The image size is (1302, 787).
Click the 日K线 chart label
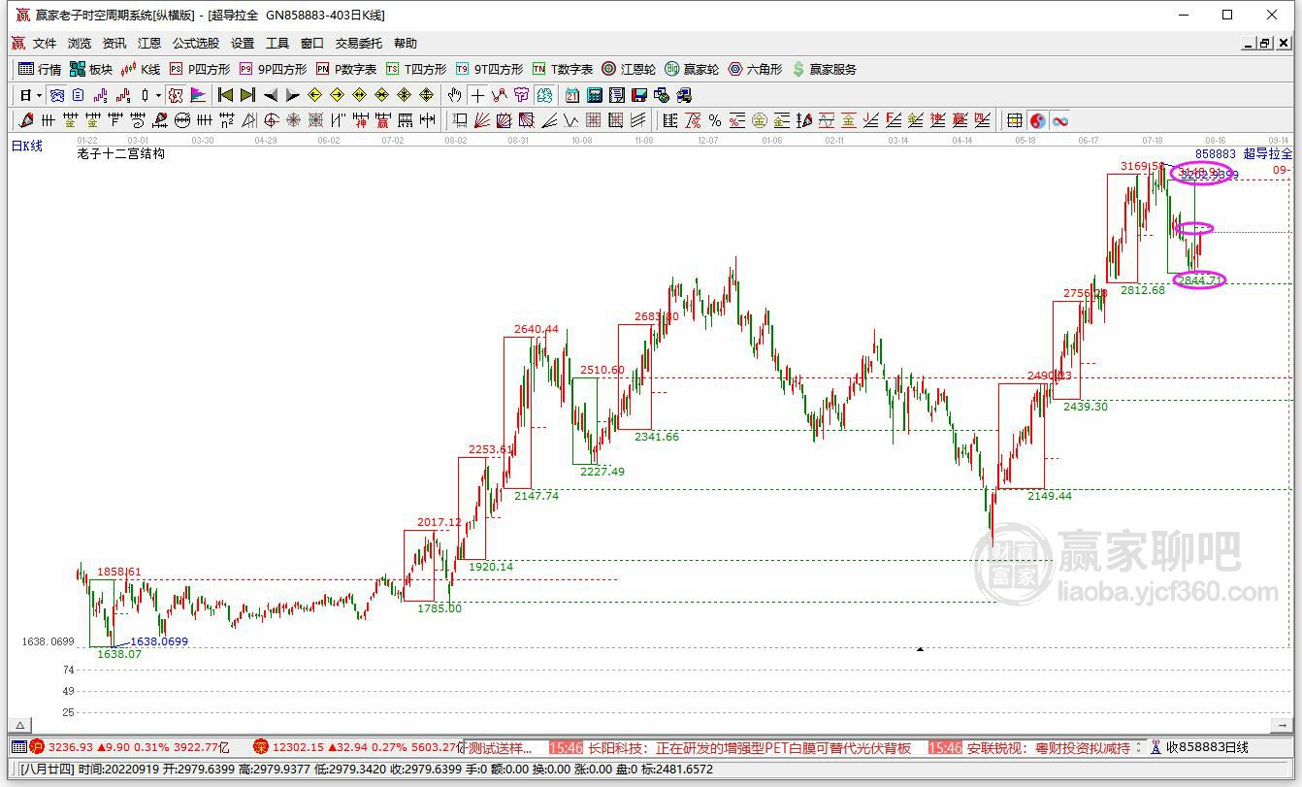(27, 146)
